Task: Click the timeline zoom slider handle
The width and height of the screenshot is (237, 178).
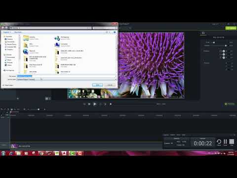Action: (x=39, y=109)
